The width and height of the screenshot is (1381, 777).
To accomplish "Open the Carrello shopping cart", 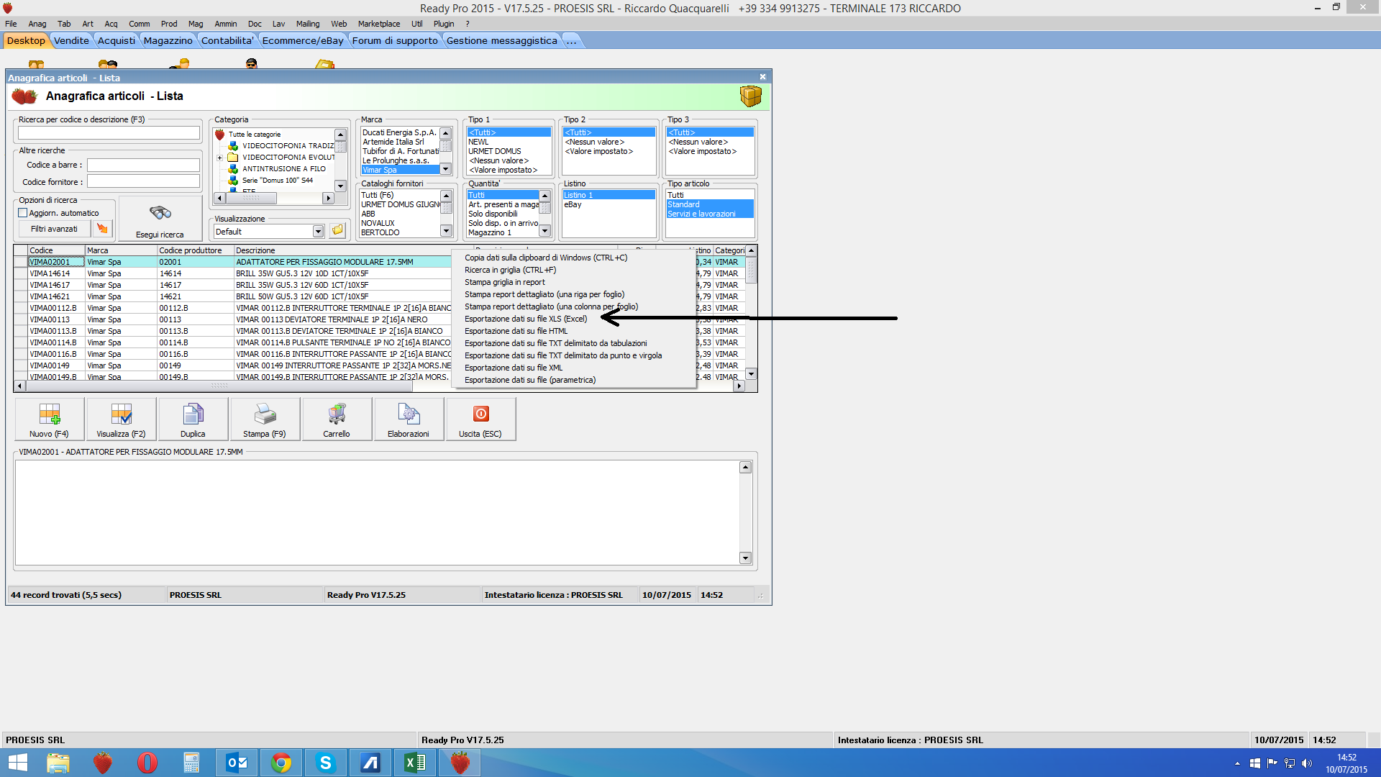I will (x=337, y=419).
